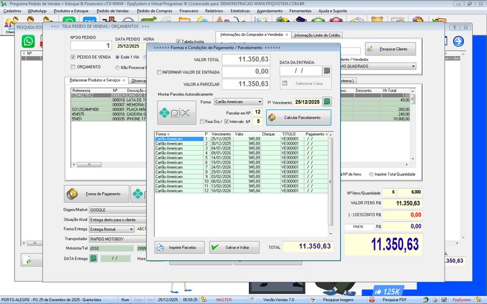Open the Origem/Market GOOGLE combo box
Image resolution: width=487 pixels, height=304 pixels.
click(x=117, y=210)
